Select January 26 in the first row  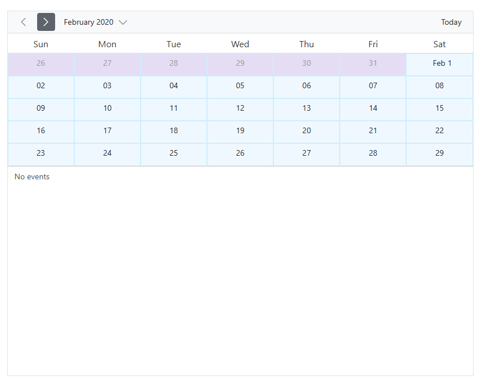tap(41, 65)
